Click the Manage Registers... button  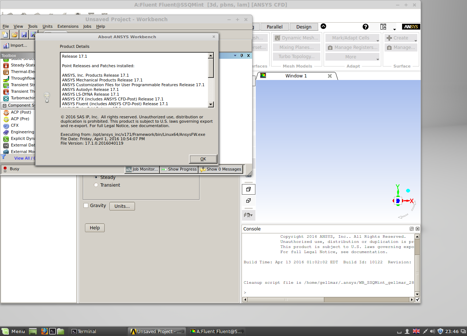[353, 47]
